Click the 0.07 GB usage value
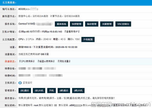 40,54
